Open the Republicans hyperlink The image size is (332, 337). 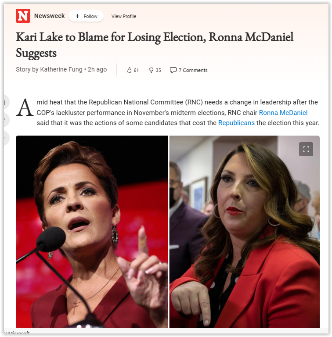coord(236,123)
